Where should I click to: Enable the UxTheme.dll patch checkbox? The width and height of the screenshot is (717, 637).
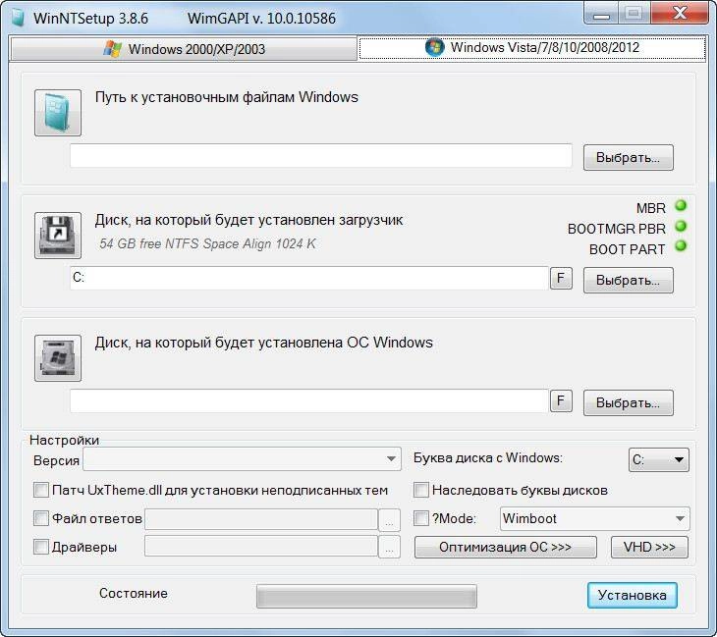(41, 490)
